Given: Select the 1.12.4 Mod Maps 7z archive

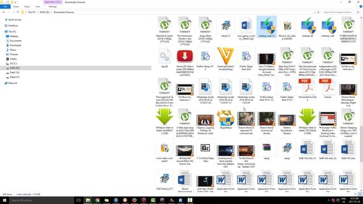Looking at the screenshot, I should (x=205, y=151).
